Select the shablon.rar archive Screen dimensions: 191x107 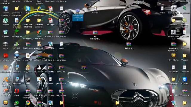[x=129, y=44]
